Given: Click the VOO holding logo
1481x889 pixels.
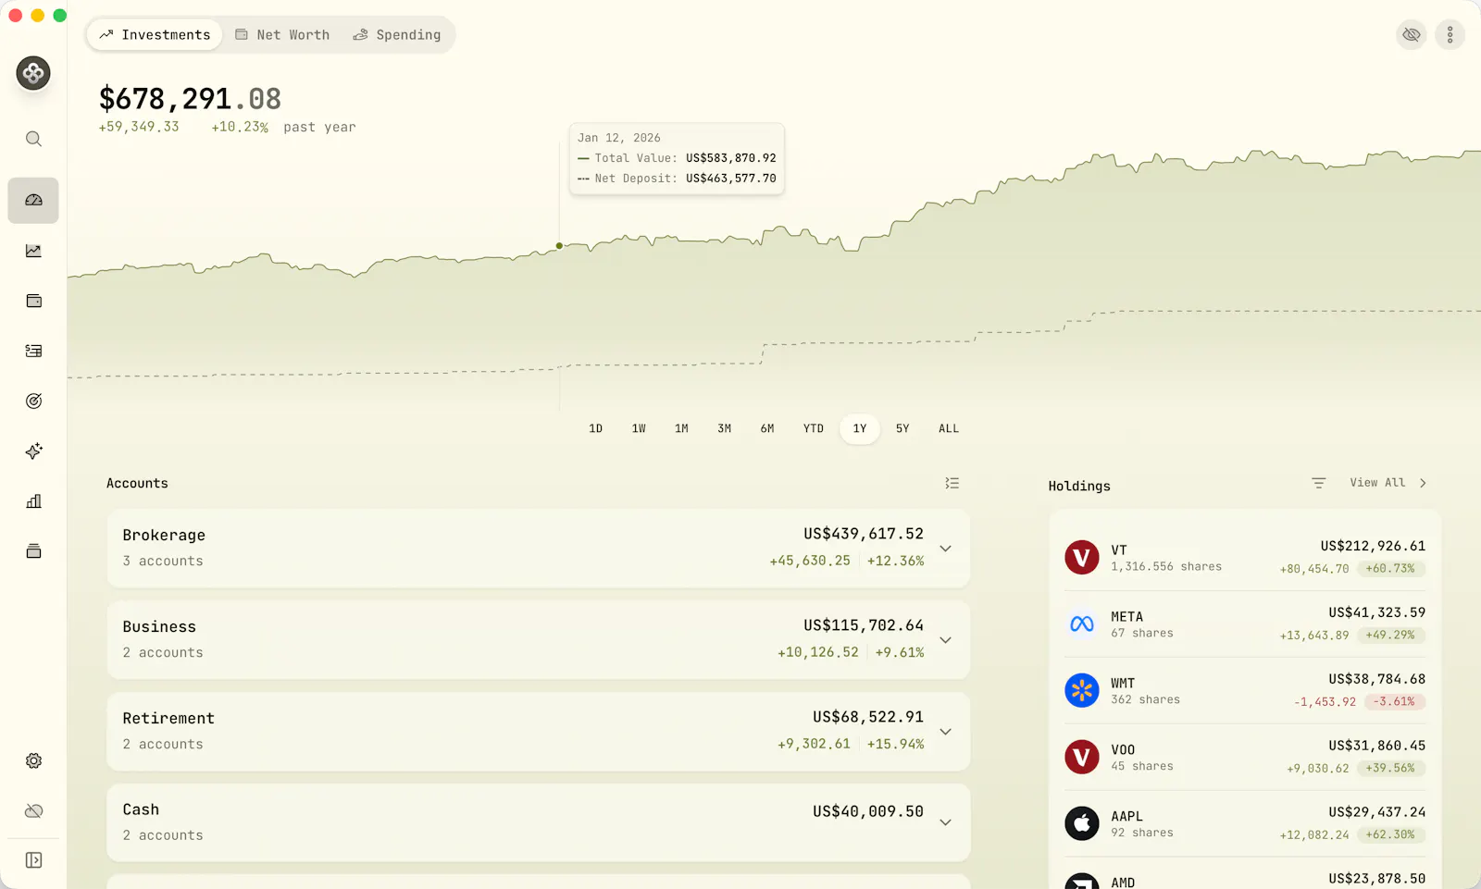Looking at the screenshot, I should tap(1081, 757).
